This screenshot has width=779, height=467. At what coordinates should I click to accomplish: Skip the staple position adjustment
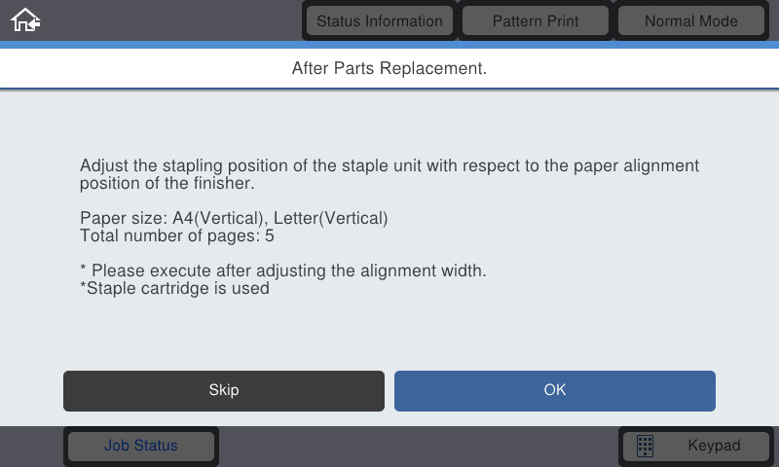pos(224,390)
